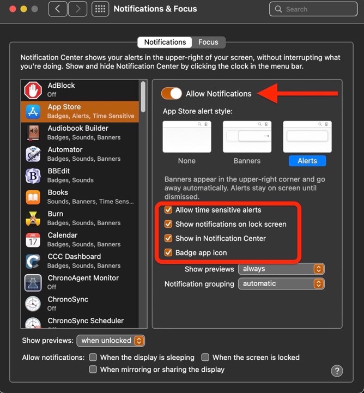This screenshot has width=364, height=393.
Task: Click the None label
Action: tap(187, 161)
